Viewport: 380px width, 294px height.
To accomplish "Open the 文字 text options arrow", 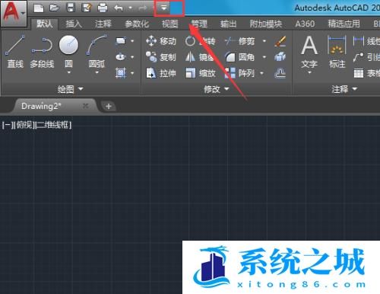I will tap(309, 72).
